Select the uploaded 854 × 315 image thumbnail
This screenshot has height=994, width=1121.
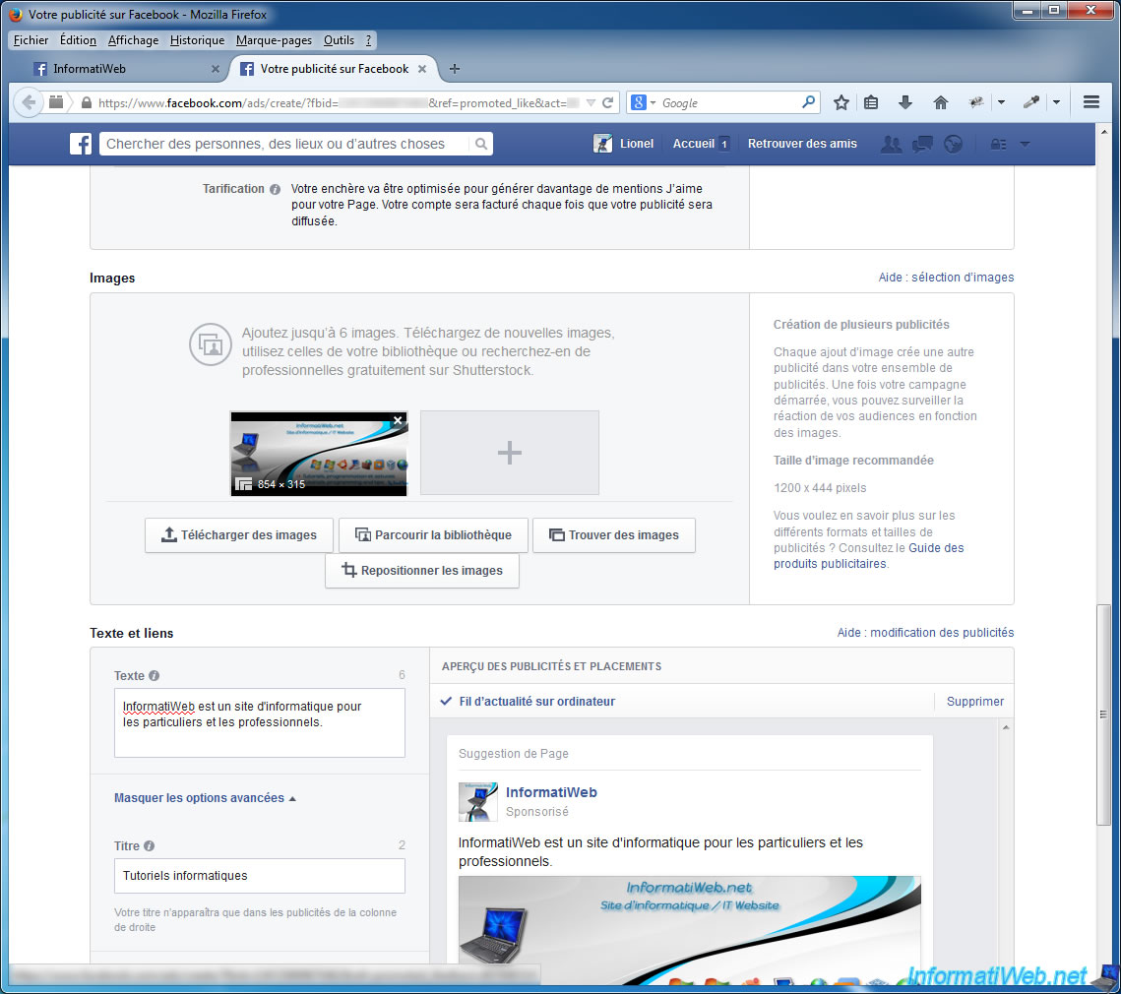[319, 454]
